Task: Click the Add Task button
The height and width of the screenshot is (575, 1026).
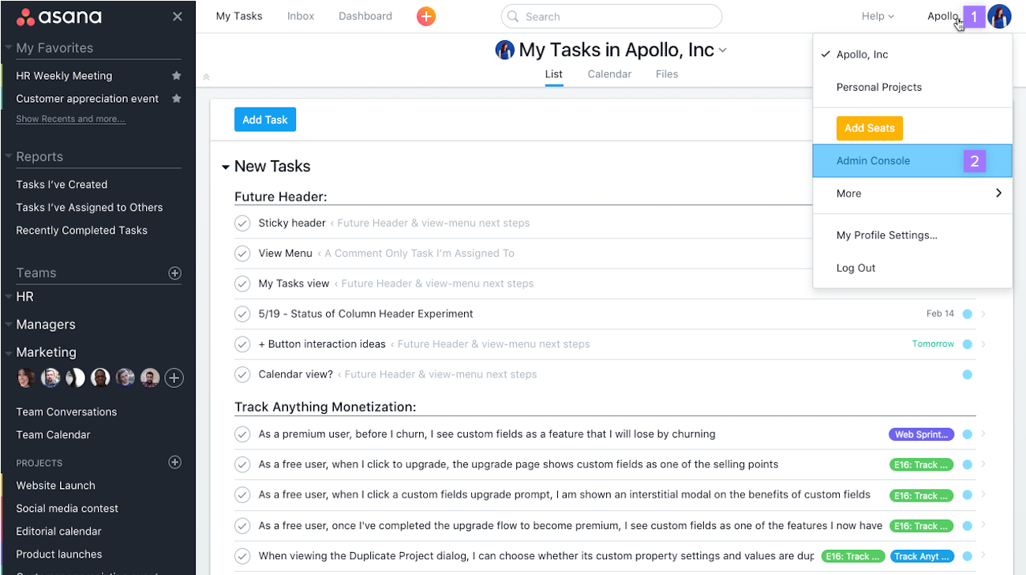Action: point(265,120)
